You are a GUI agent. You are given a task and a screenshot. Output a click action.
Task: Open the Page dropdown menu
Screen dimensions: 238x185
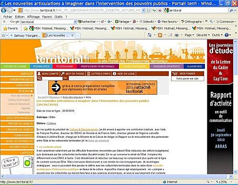click(x=189, y=35)
